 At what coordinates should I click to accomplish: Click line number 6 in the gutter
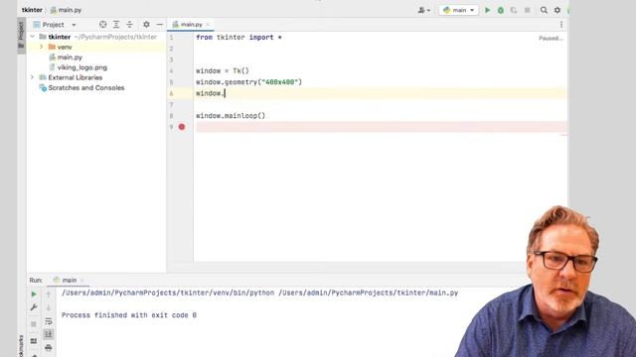pyautogui.click(x=171, y=93)
